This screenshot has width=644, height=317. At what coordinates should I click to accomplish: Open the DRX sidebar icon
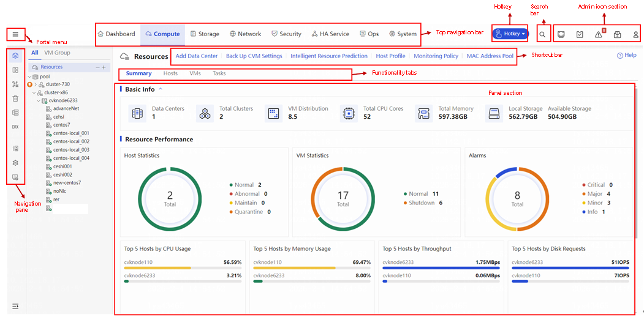click(15, 127)
